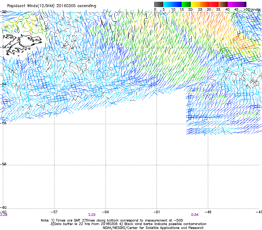This screenshot has width=262, height=230.
Task: Click the '-52' latitude label
Action: pos(3,47)
